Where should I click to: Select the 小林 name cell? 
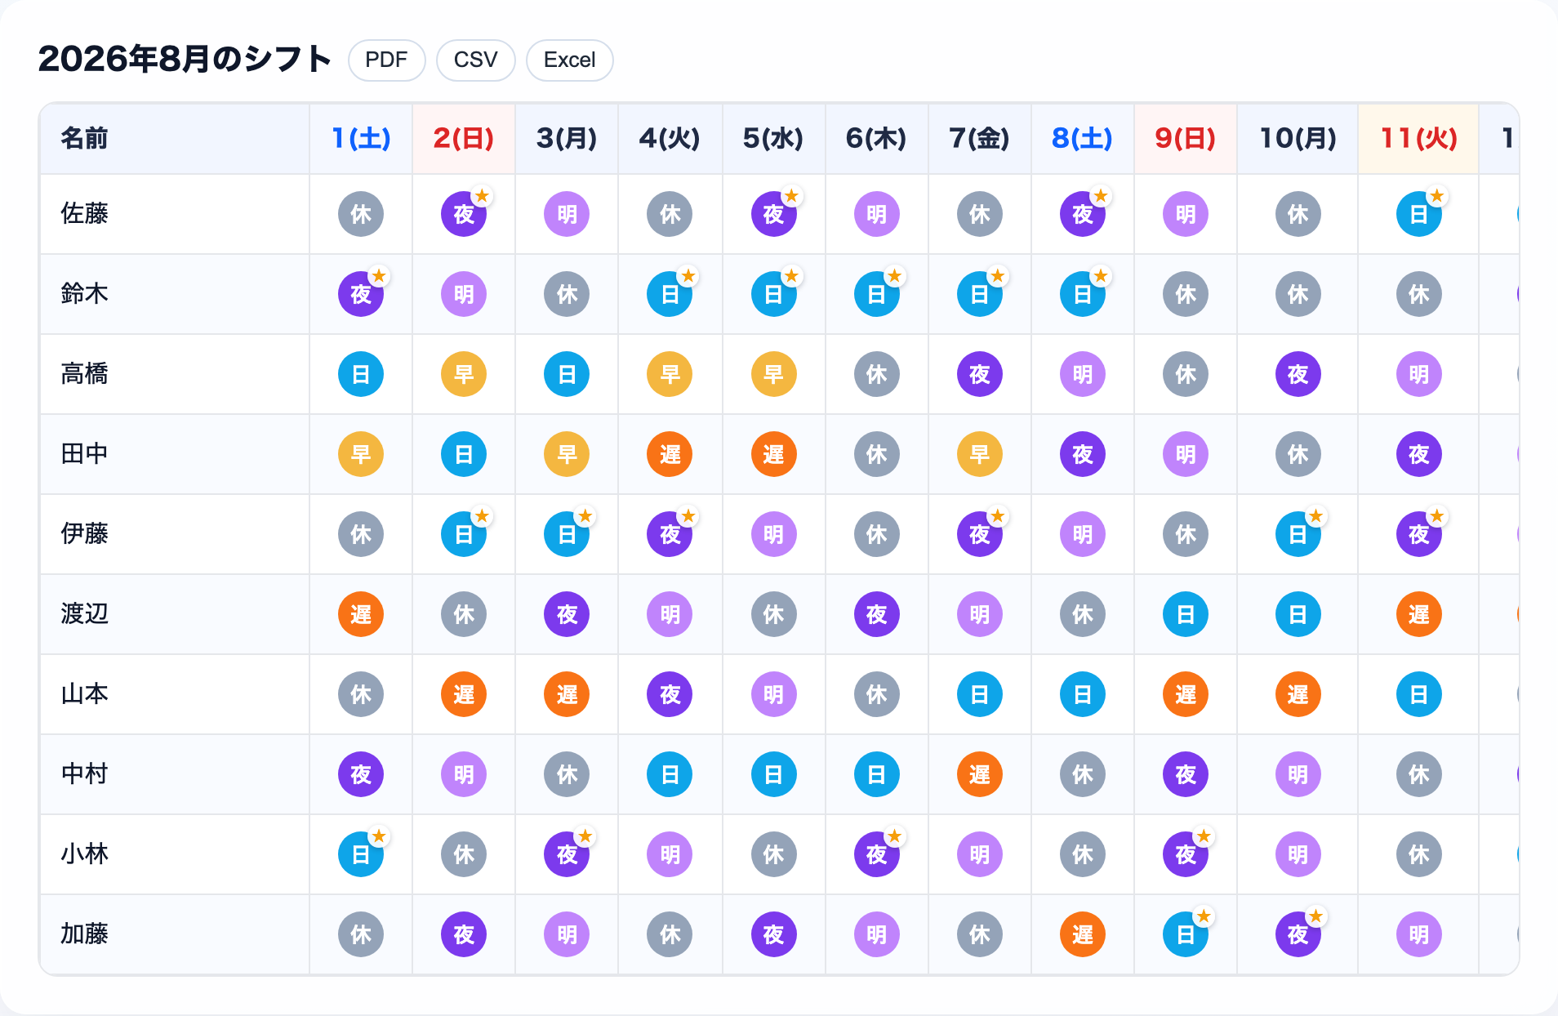175,854
